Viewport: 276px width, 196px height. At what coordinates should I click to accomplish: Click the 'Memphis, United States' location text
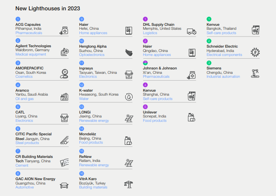[162, 29]
